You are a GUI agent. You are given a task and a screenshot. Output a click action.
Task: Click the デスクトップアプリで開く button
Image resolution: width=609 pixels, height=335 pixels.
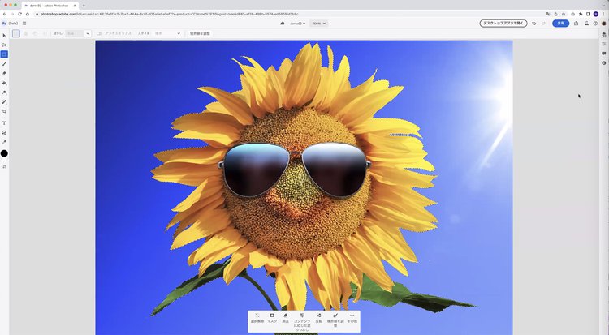click(503, 24)
